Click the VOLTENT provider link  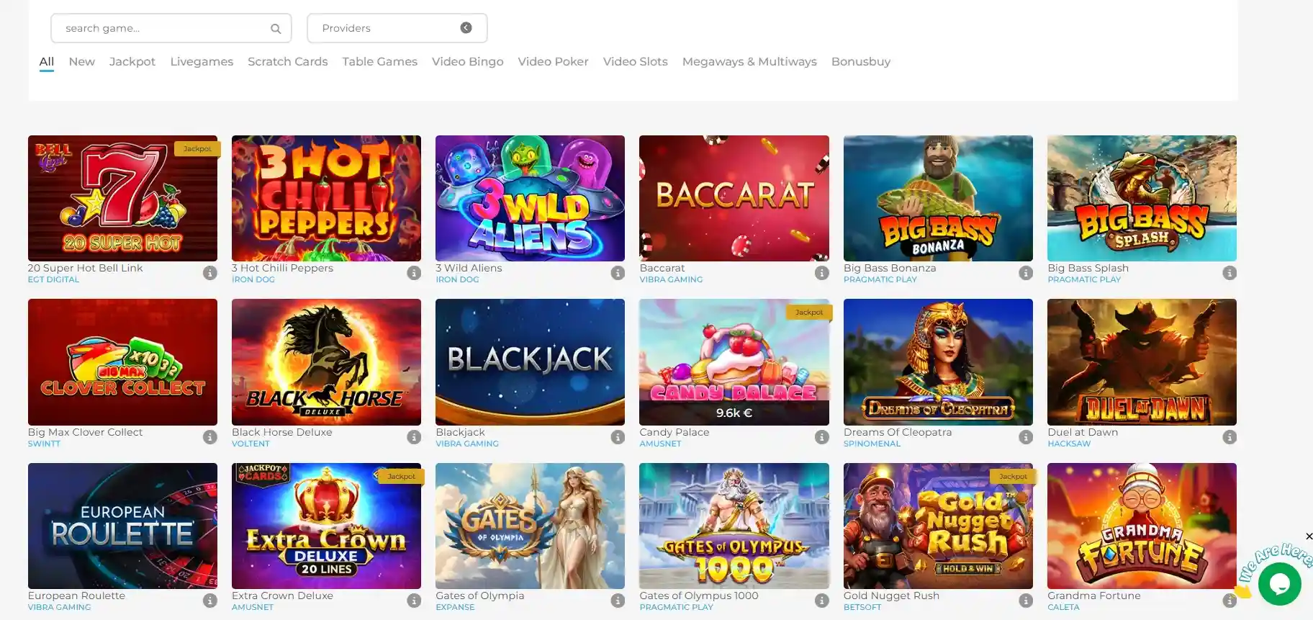coord(251,444)
